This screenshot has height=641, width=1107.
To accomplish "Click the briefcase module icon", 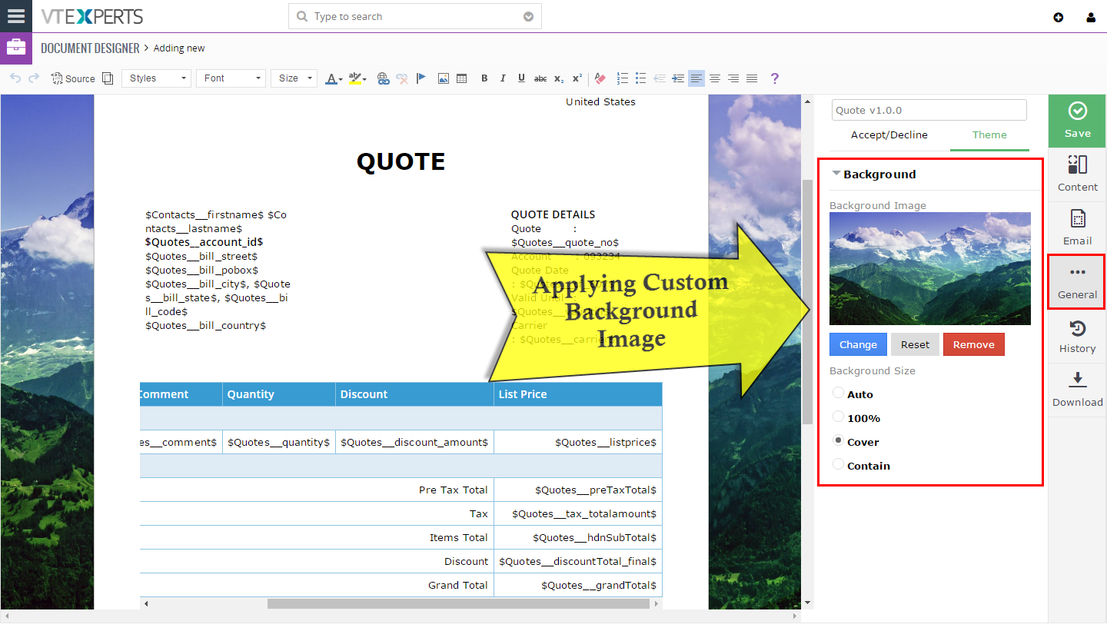I will pyautogui.click(x=16, y=48).
